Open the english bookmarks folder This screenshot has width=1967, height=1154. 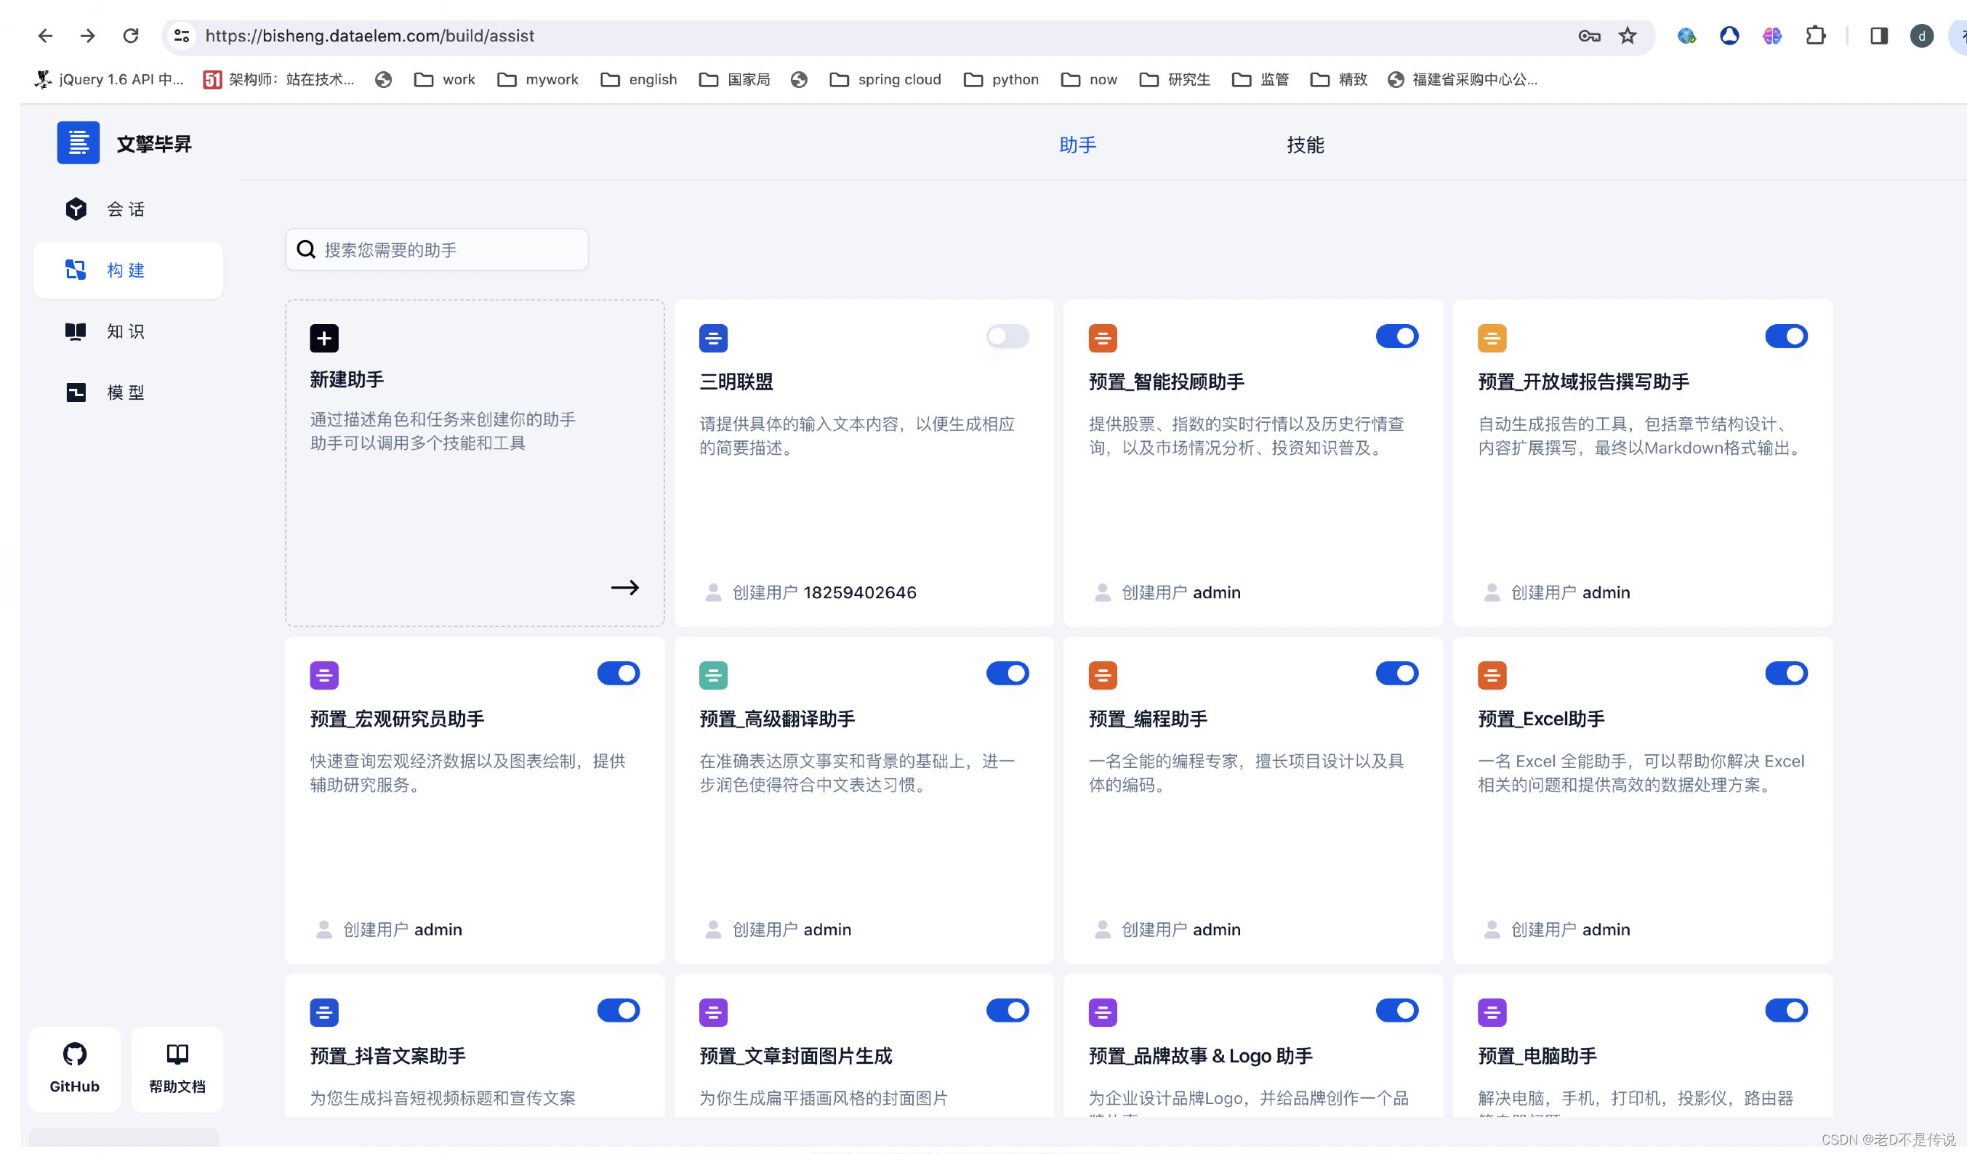638,80
